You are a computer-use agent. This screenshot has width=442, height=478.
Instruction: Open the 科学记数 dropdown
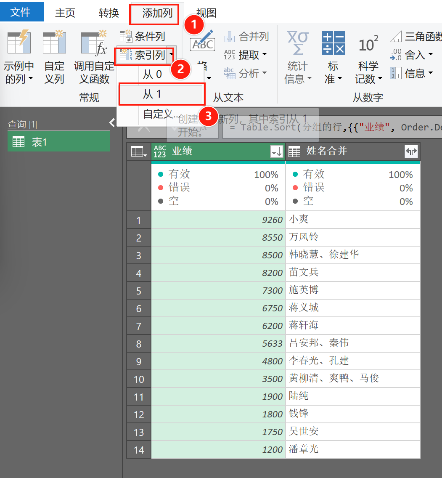click(368, 58)
